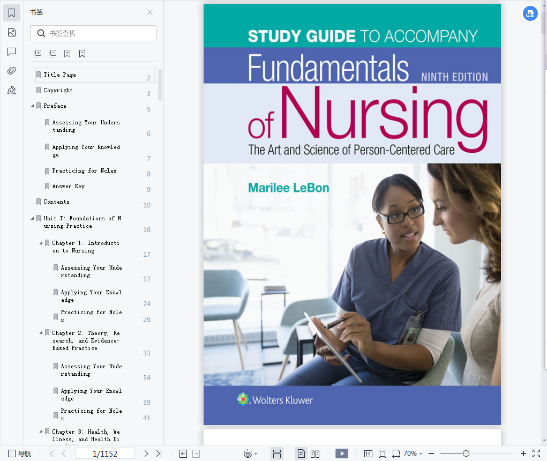
Task: Click the blue floating convert button
Action: (x=530, y=13)
